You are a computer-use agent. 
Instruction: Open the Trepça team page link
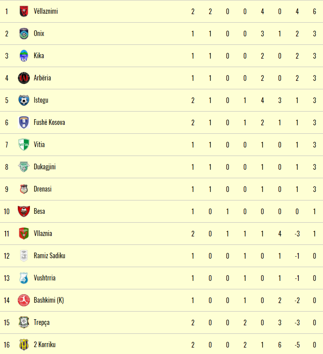[42, 322]
